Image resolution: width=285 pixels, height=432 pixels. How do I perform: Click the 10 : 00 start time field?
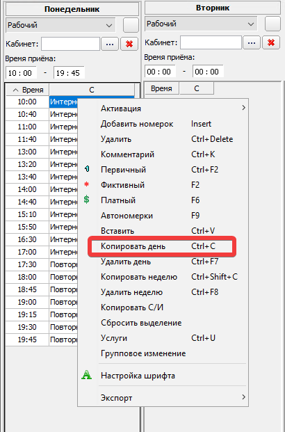22,73
